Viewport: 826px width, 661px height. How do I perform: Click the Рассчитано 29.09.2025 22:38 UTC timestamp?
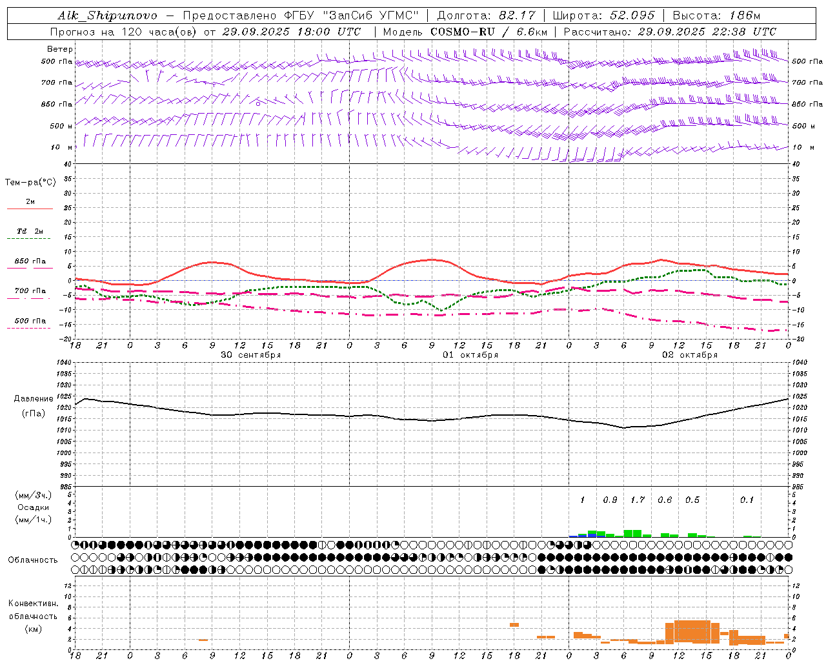(670, 31)
